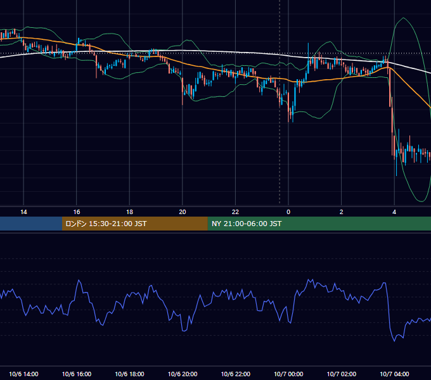Viewport: 431px width, 380px height.
Task: Click the 16 hour axis label
Action: point(77,212)
